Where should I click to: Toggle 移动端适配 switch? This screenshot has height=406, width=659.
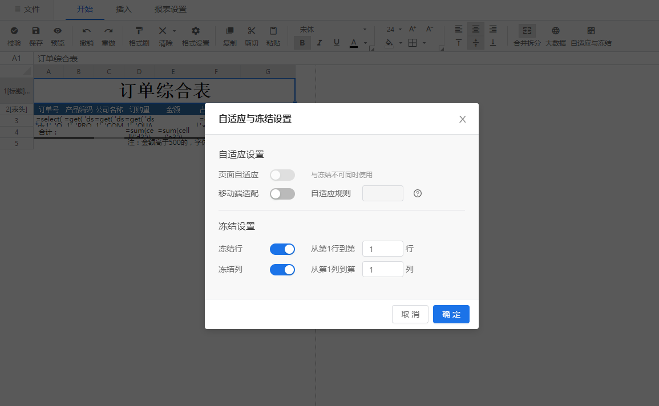click(x=282, y=193)
